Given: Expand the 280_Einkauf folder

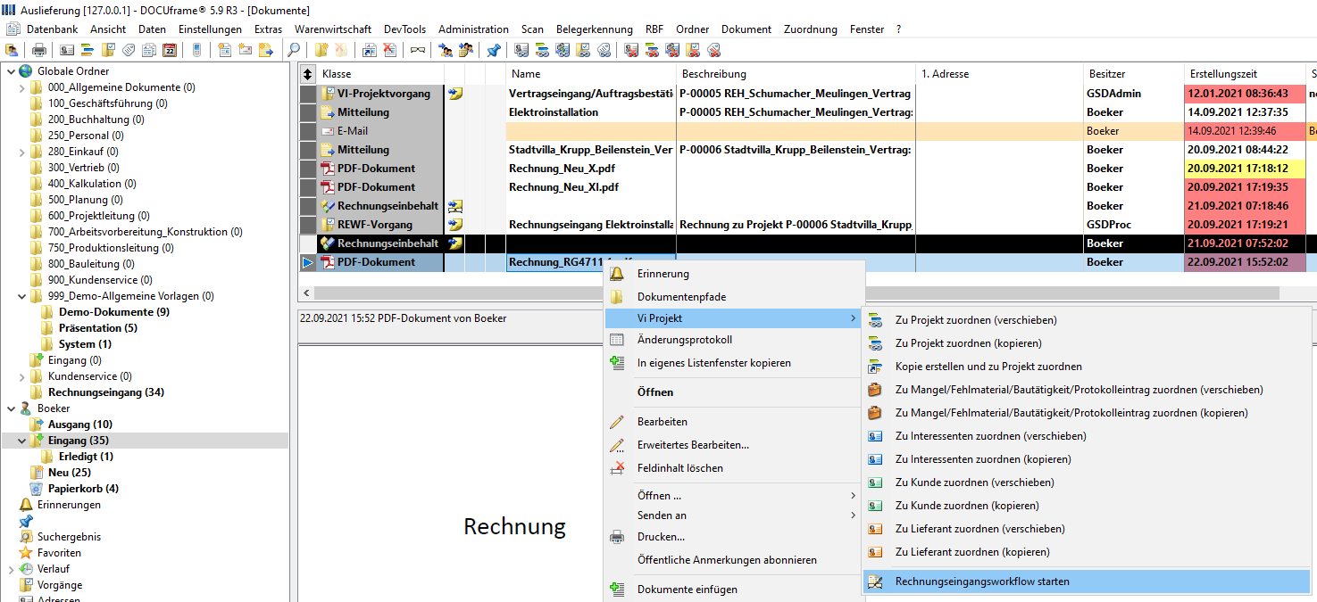Looking at the screenshot, I should pyautogui.click(x=22, y=152).
